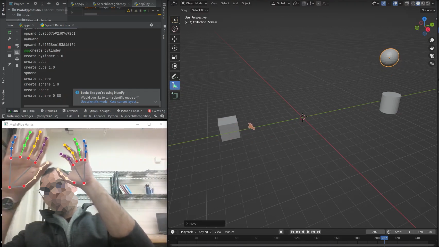439x247 pixels.
Task: Open the Object Mode dropdown
Action: 194,3
